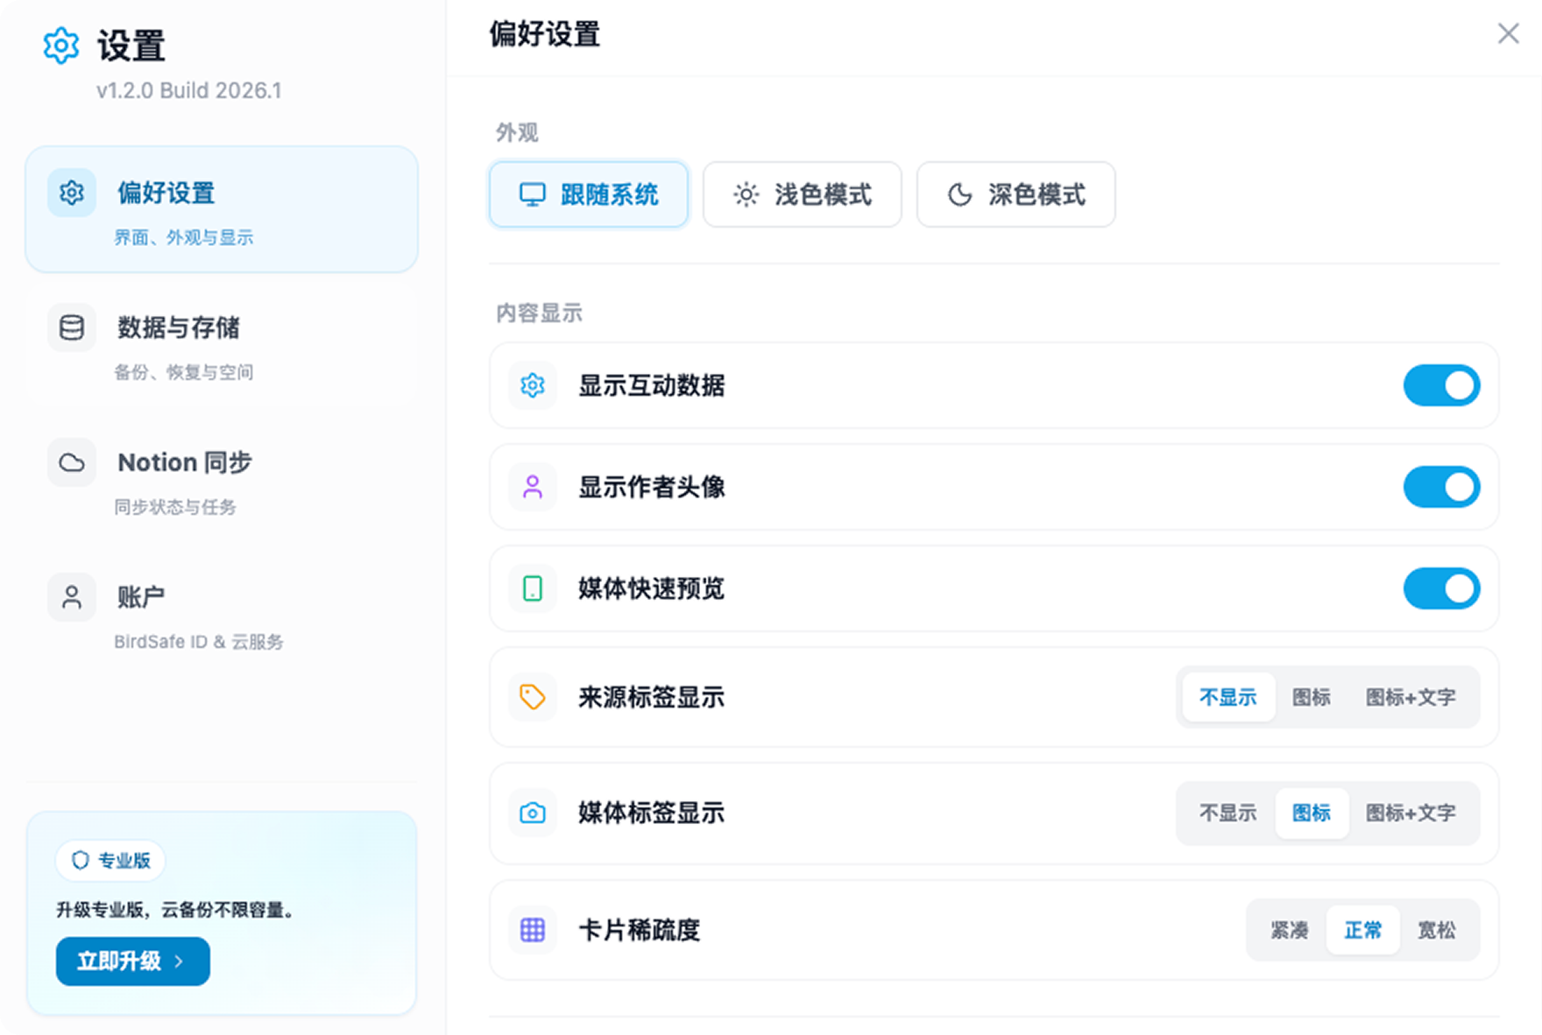Close the settings dialog
1542x1035 pixels.
click(x=1508, y=33)
